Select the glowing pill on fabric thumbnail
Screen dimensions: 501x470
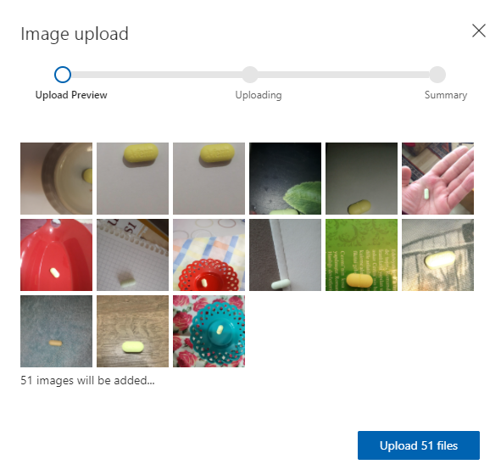(x=437, y=255)
